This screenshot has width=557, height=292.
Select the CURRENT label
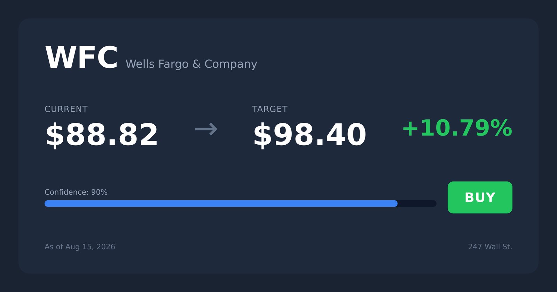(66, 109)
